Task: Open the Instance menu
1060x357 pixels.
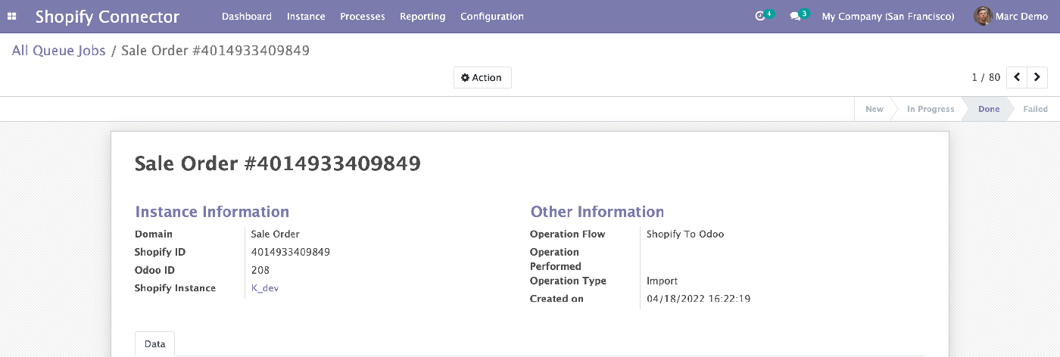Action: [x=306, y=16]
